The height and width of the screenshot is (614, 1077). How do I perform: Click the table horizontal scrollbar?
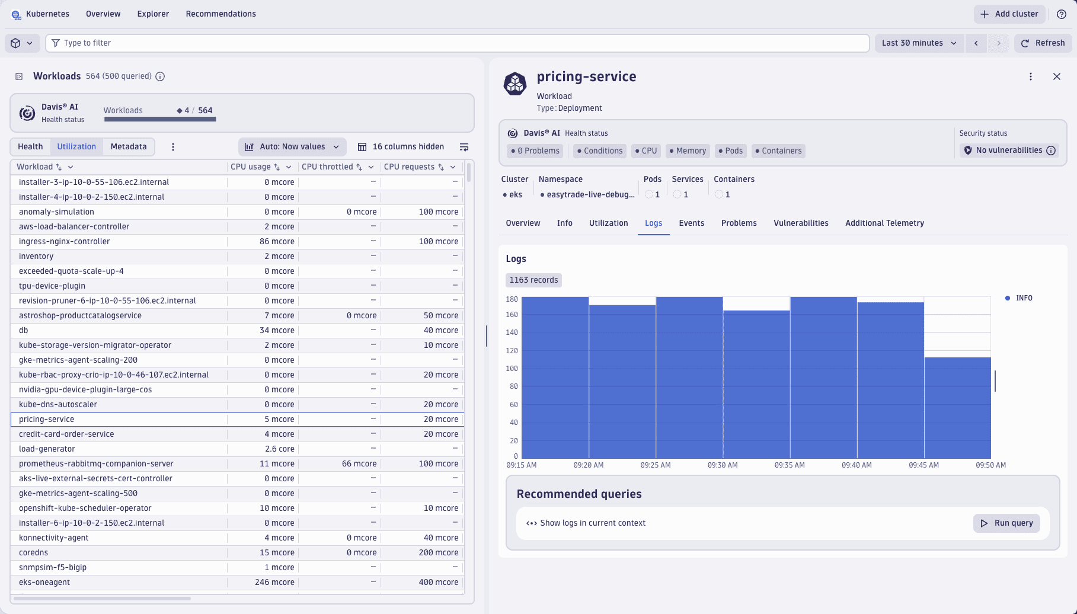tap(102, 599)
